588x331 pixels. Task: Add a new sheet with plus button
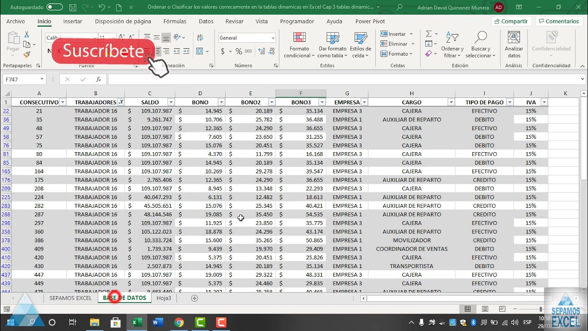point(194,298)
